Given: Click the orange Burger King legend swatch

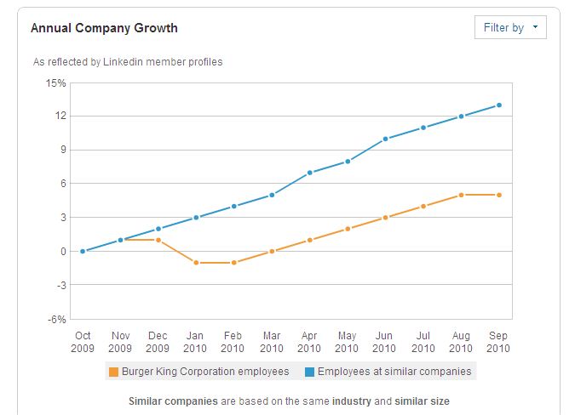Looking at the screenshot, I should [113, 372].
